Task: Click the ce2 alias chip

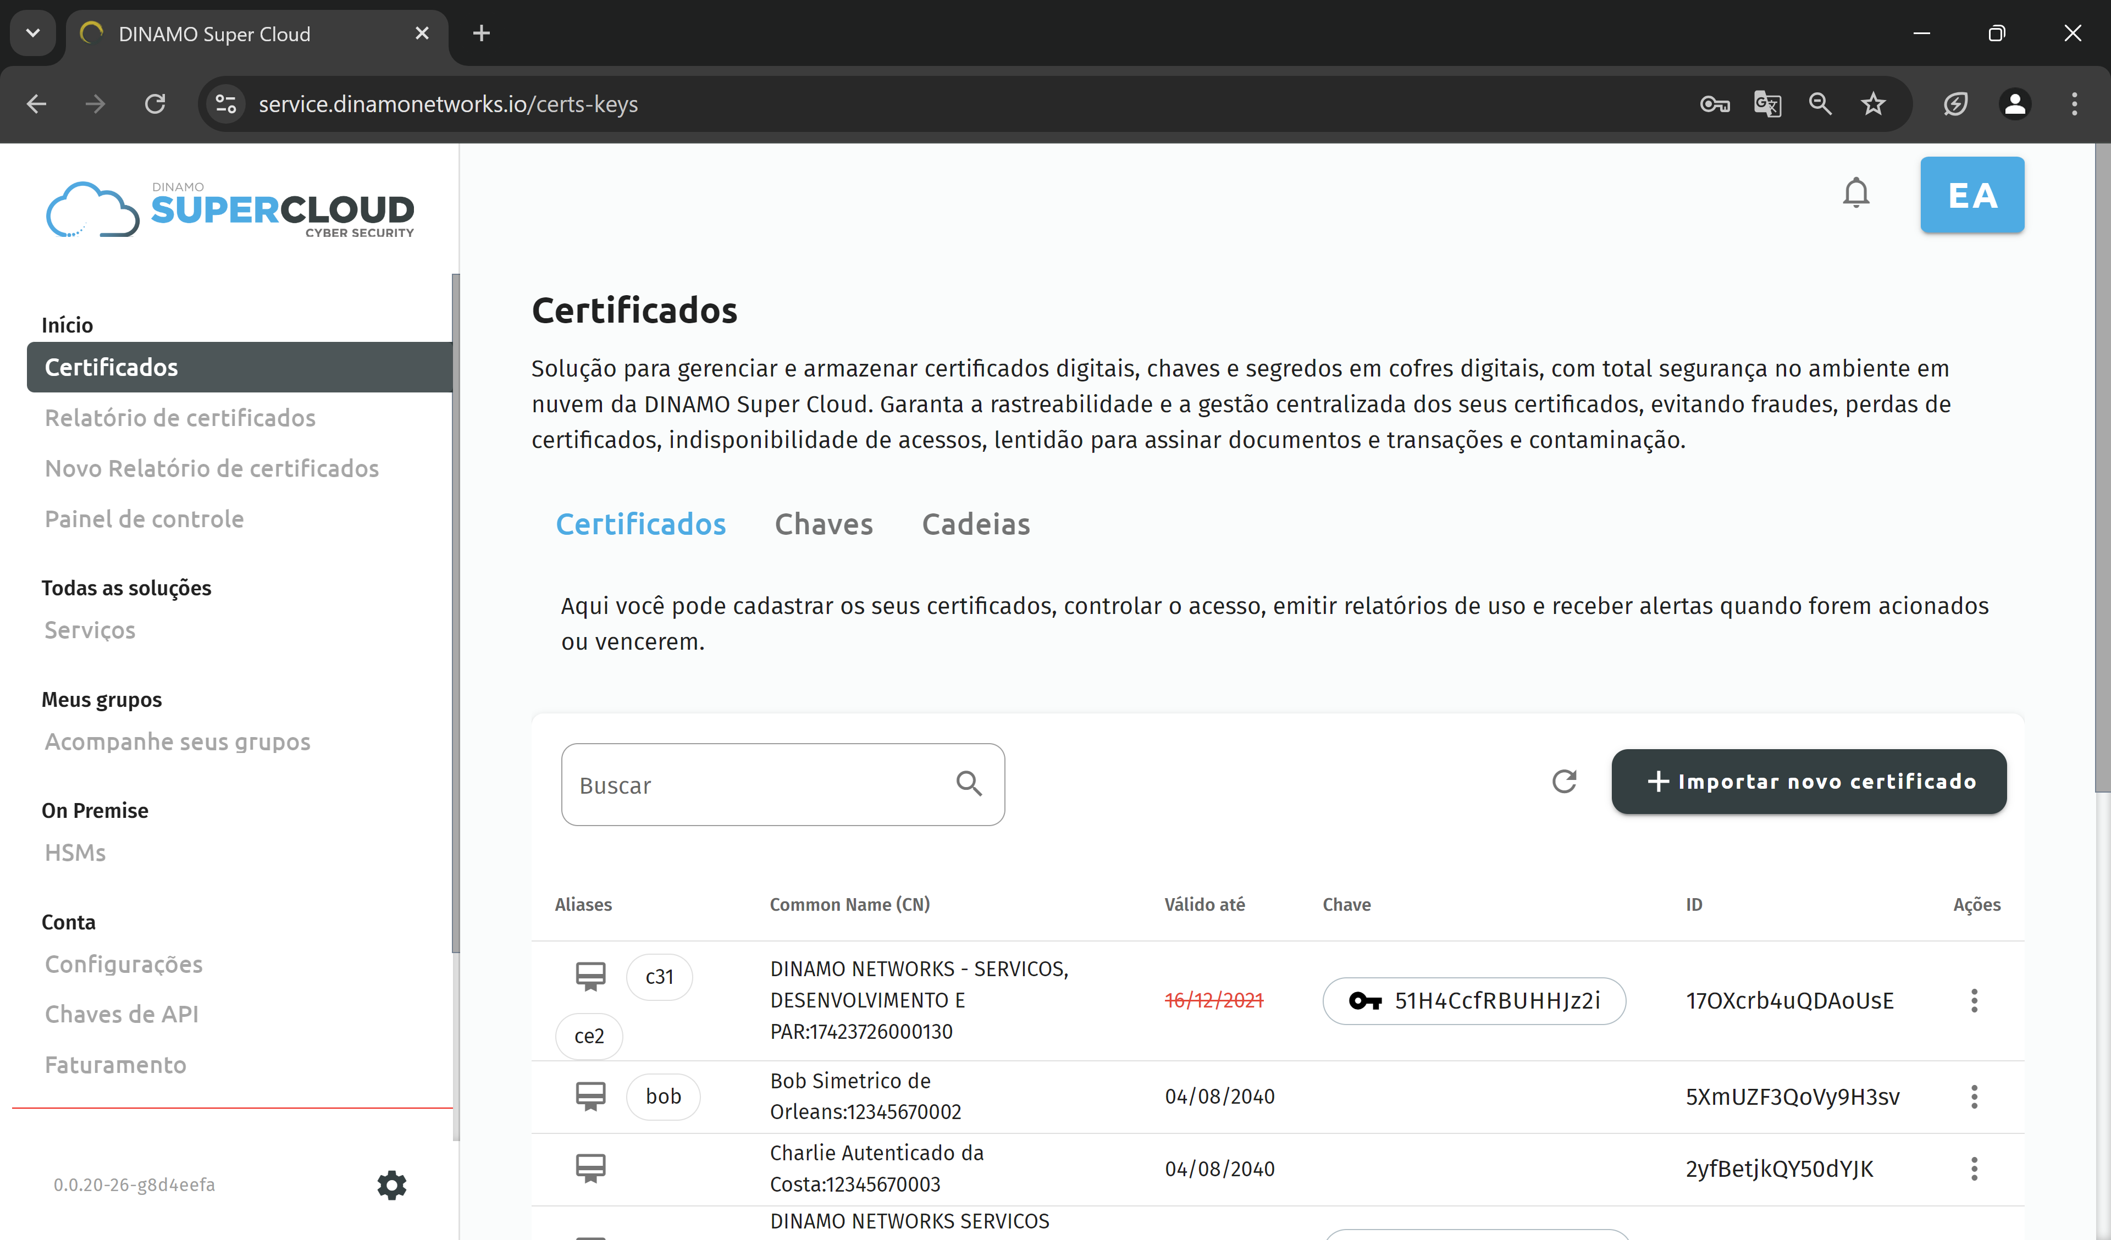Action: pos(589,1037)
